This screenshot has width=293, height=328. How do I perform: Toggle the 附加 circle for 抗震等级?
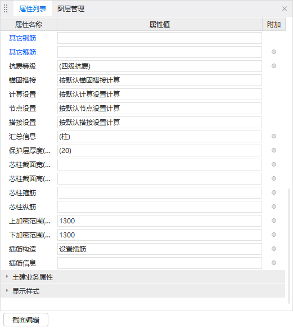[274, 66]
